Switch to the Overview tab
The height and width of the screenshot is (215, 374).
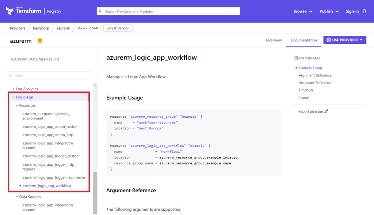coord(274,40)
